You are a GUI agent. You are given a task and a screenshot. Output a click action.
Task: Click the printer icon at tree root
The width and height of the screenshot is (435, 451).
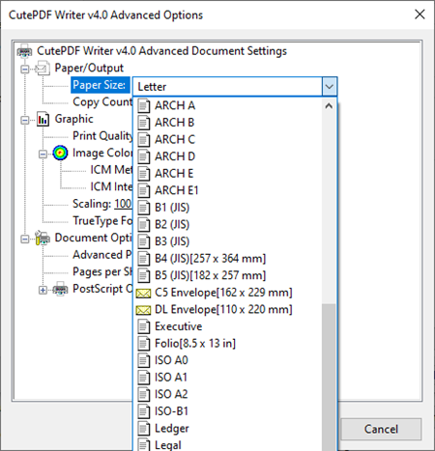pos(25,51)
